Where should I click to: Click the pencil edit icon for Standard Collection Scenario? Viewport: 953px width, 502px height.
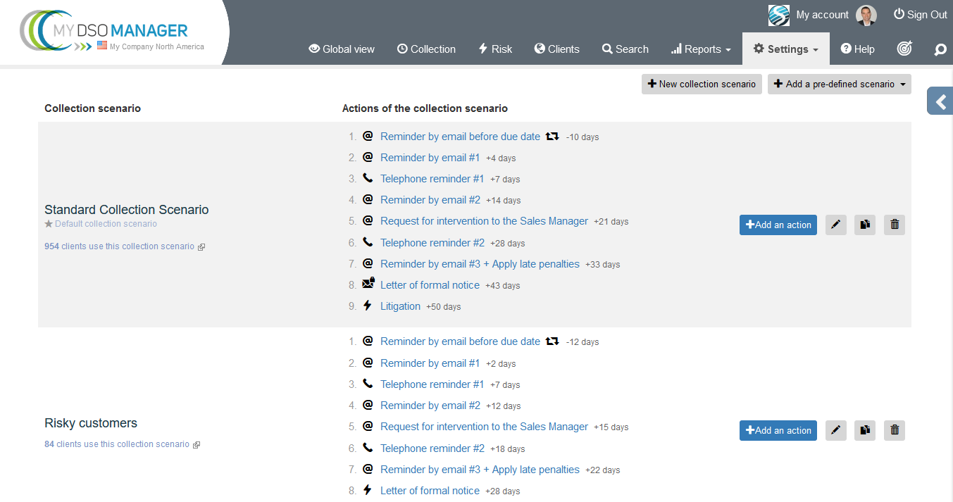(x=835, y=225)
